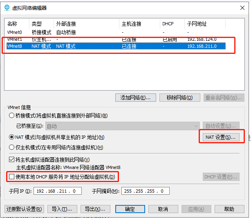Viewport: 251px width, 218px height.
Task: Enable 使用本地 DHCP 服务 checkbox
Action: [11, 177]
